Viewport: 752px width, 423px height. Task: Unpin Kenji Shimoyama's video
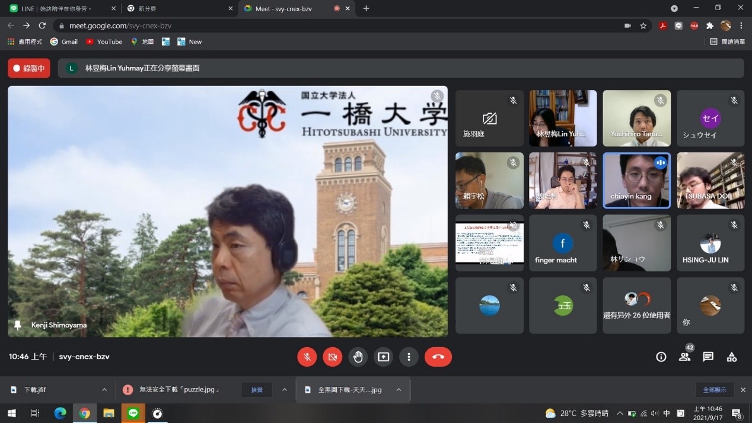point(18,325)
